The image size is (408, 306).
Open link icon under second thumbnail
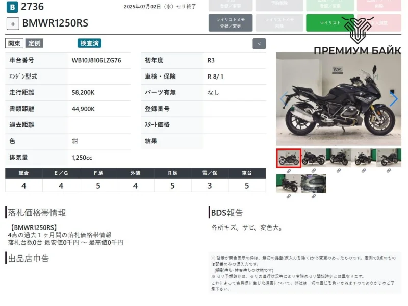[x=314, y=171]
